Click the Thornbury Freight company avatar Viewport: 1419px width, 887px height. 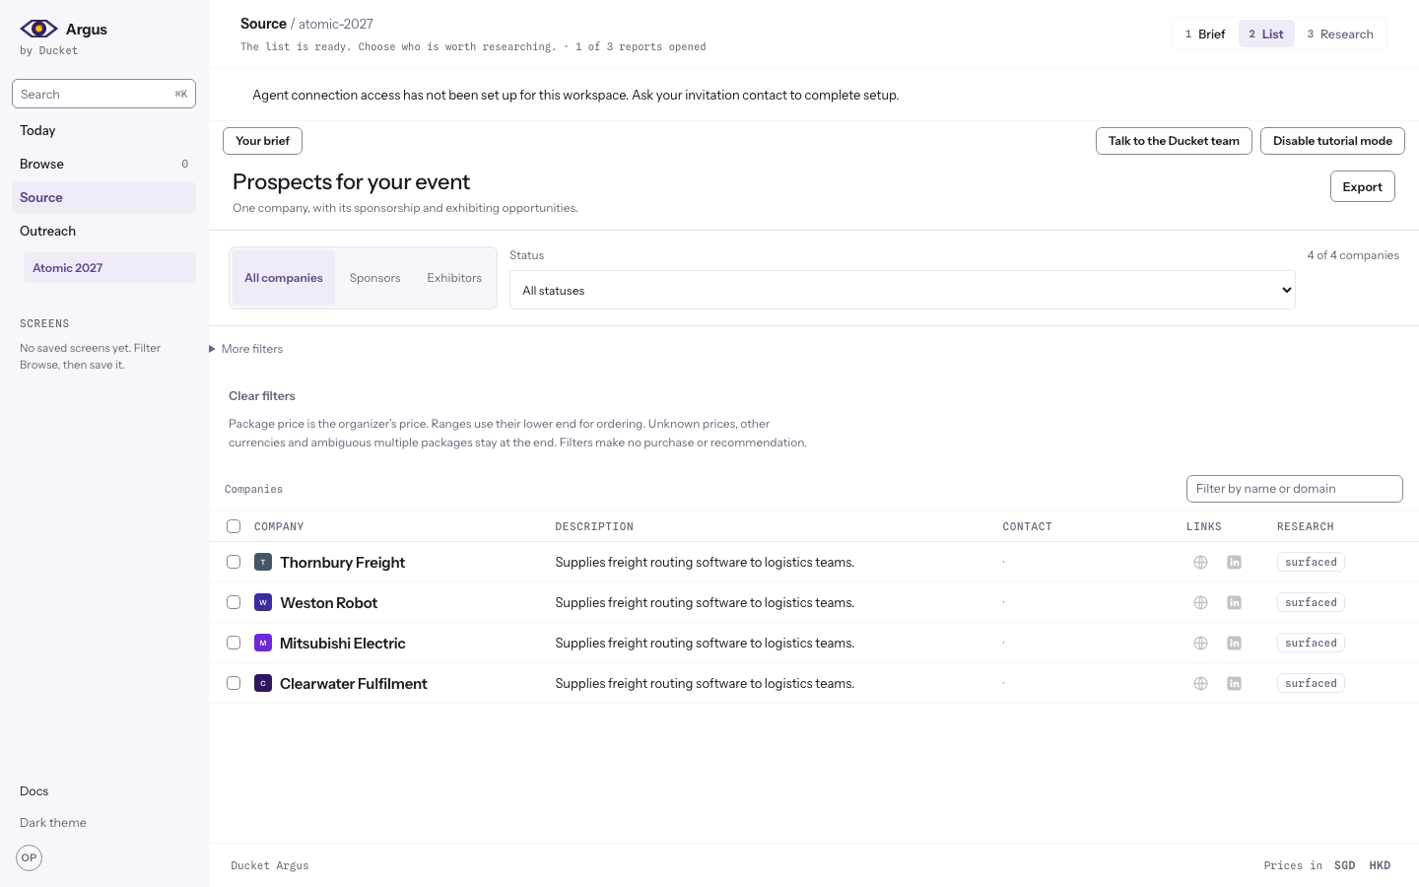tap(263, 563)
